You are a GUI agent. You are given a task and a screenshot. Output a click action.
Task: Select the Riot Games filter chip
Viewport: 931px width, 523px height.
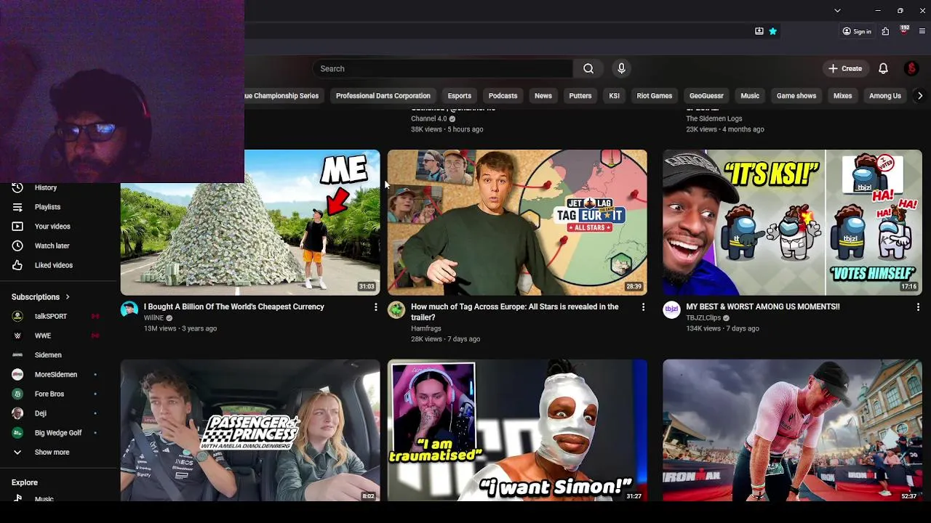point(654,96)
